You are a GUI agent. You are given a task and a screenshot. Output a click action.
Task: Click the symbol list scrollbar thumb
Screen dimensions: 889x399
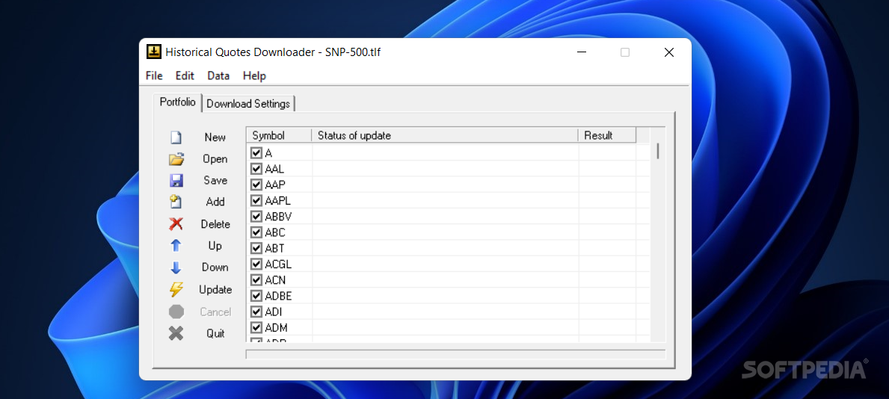tap(658, 151)
